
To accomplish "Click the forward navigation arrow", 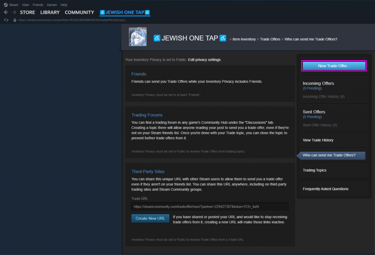I will coord(14,12).
